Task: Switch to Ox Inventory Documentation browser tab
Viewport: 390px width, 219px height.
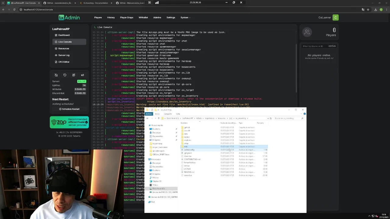Action: pos(95,3)
